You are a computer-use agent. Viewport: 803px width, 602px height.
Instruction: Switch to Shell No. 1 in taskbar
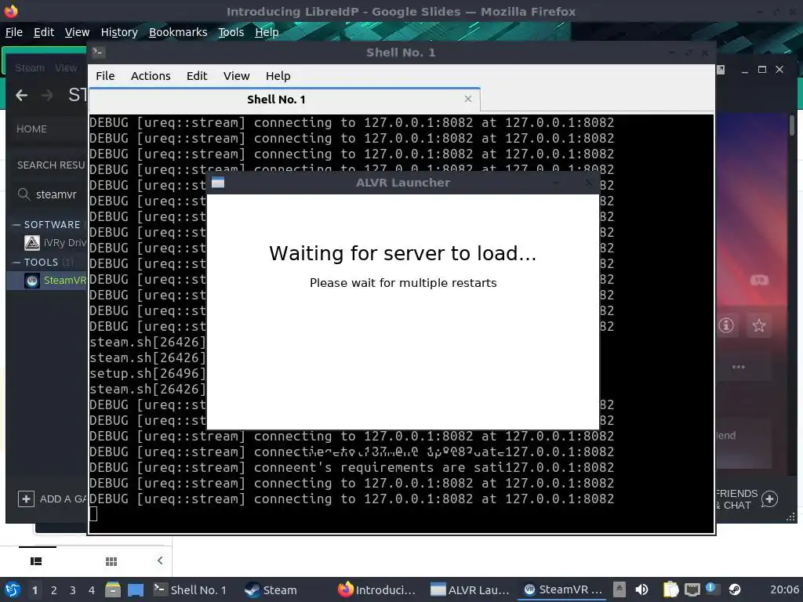click(x=191, y=589)
